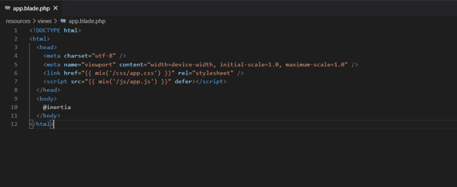Click the elephant file icon in tab
457x187 pixels.
[x=8, y=8]
